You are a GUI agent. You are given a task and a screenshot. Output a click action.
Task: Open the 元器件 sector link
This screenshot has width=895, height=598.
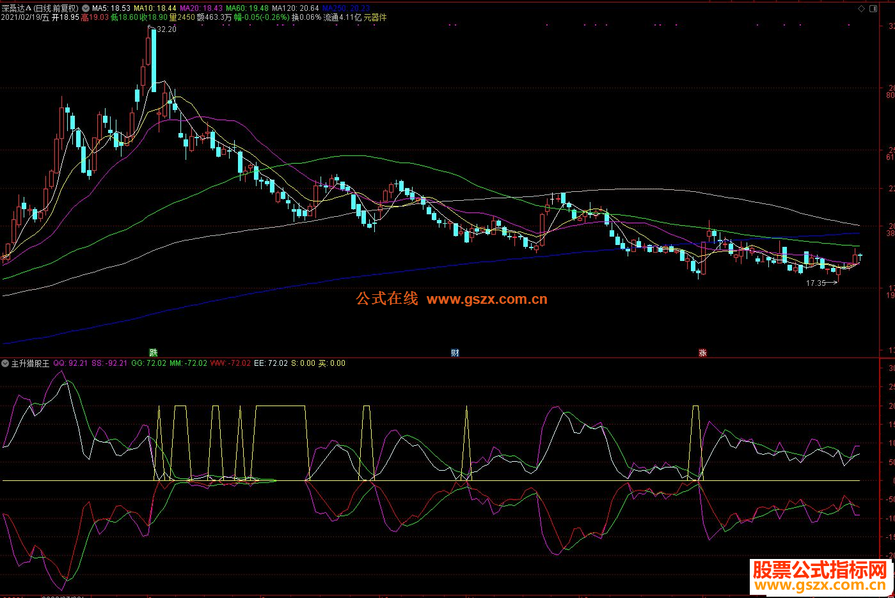click(376, 18)
